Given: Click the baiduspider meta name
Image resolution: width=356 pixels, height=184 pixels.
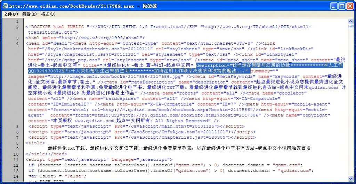Looking at the screenshot, I should tap(121, 99).
